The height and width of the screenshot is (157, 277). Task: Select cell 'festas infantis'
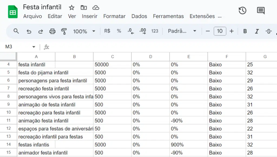click(x=36, y=145)
